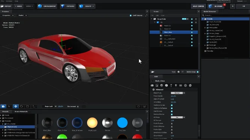Select the scale tool icon
The image size is (250, 140).
click(x=27, y=107)
